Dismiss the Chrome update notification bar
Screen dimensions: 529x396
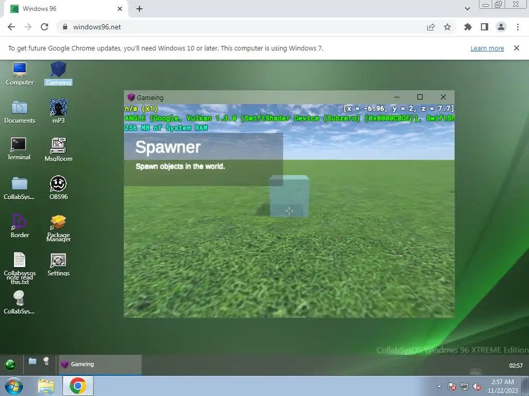[x=517, y=48]
